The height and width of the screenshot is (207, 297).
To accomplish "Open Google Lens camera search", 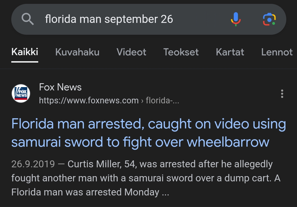I will point(269,19).
